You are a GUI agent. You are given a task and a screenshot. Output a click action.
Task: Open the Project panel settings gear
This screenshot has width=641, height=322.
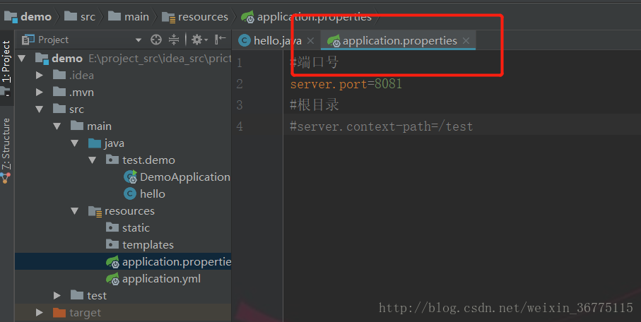click(x=199, y=40)
